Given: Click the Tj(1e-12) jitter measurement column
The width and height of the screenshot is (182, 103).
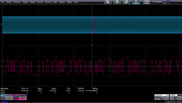Looking at the screenshot, I should 25,91.
